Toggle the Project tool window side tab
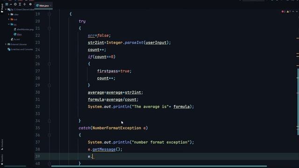299x168 pixels. (x=2, y=8)
